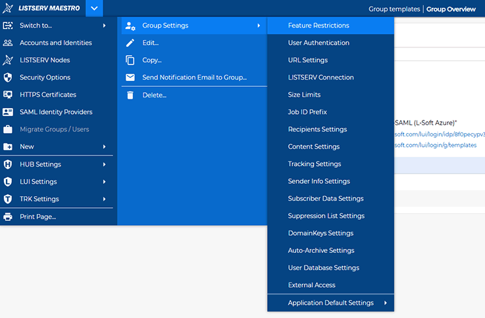This screenshot has height=318, width=485.
Task: Open LISTSERV Connection settings
Action: click(x=330, y=77)
